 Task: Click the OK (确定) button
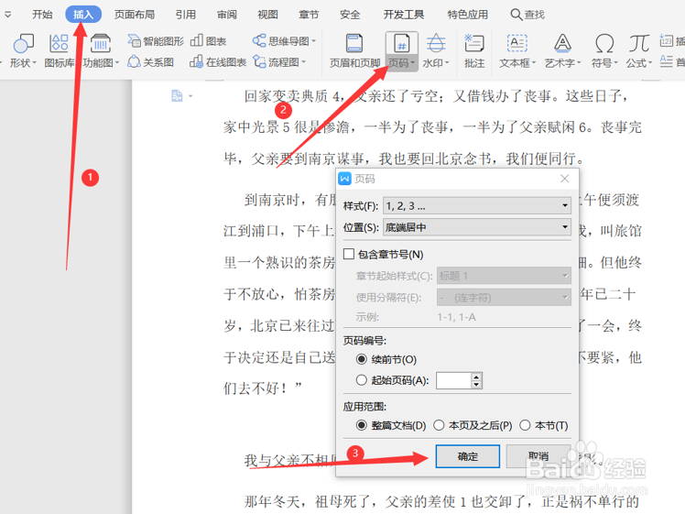(467, 456)
